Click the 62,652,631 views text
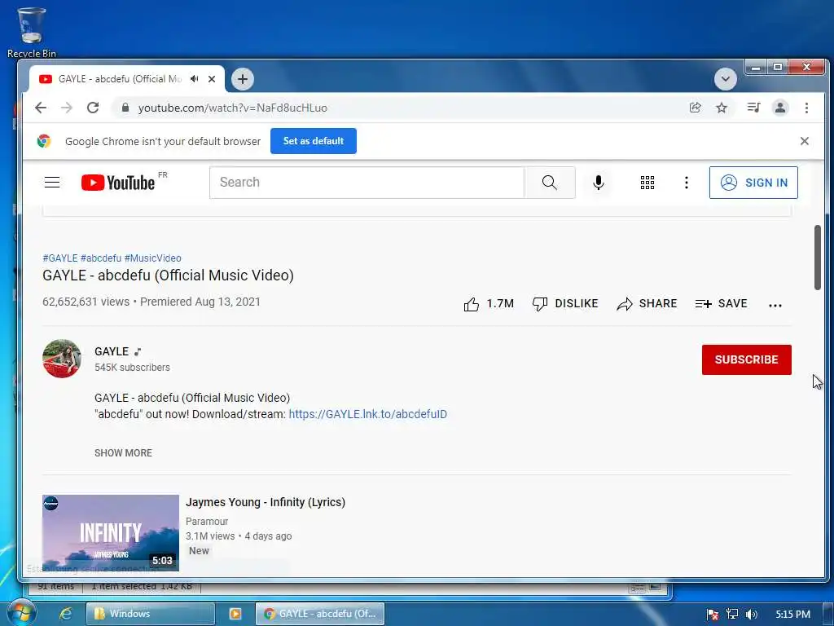The width and height of the screenshot is (834, 626). click(x=86, y=302)
